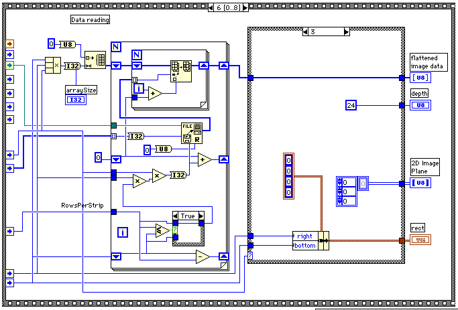
Task: Click inner For Loop N count terminal
Action: 137,54
